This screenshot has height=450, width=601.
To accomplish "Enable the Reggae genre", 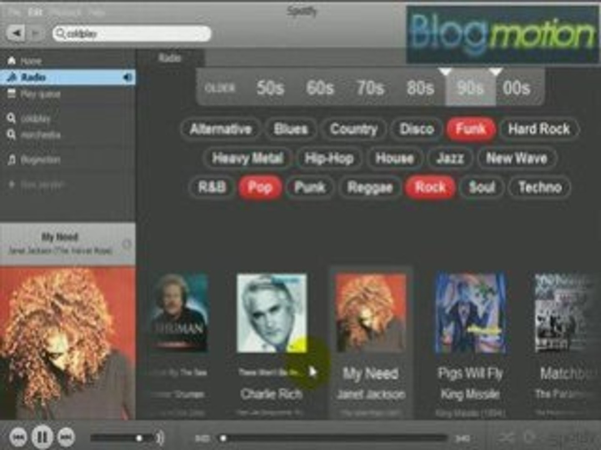I will (370, 187).
